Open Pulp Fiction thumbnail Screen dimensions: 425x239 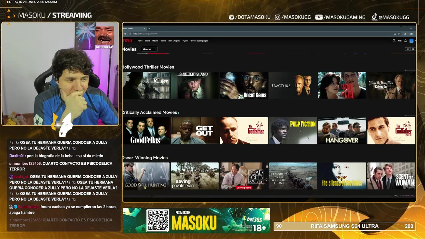click(x=293, y=130)
